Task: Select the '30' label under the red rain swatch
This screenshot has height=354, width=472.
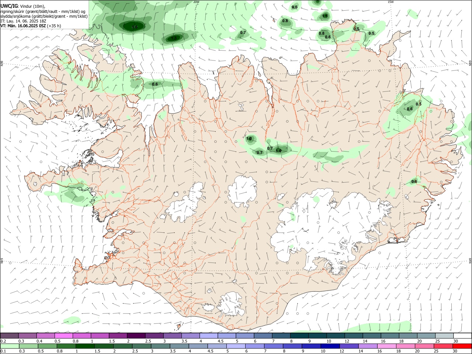Action: point(455,351)
